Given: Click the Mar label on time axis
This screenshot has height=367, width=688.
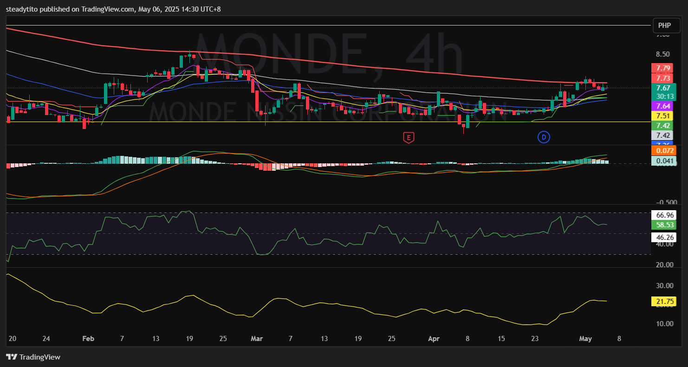Looking at the screenshot, I should coord(257,339).
